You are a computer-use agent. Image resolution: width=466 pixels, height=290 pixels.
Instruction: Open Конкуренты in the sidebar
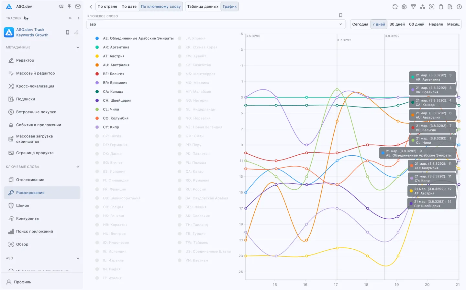tap(28, 219)
